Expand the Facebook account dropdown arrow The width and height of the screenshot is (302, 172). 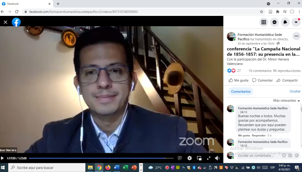tap(296, 22)
